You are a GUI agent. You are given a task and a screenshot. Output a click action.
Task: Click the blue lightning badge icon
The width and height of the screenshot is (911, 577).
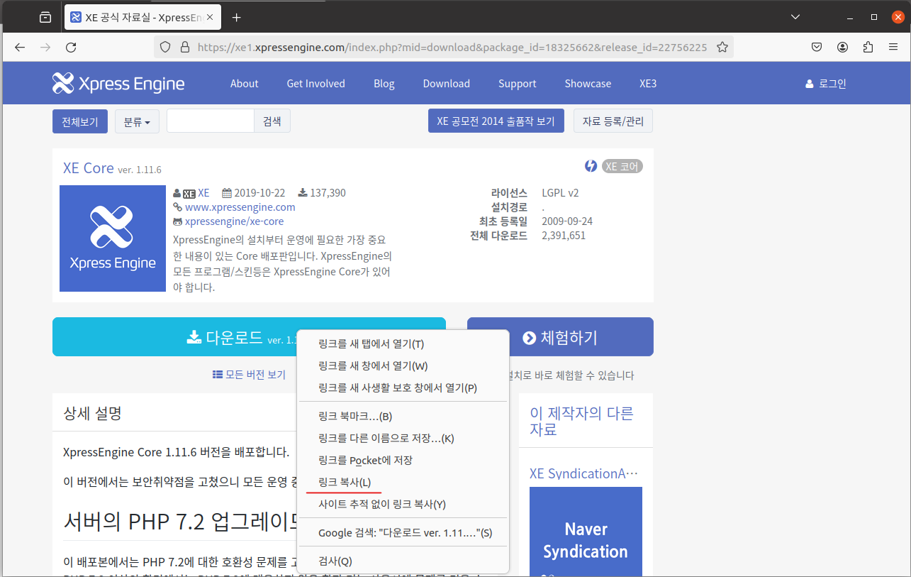(591, 166)
